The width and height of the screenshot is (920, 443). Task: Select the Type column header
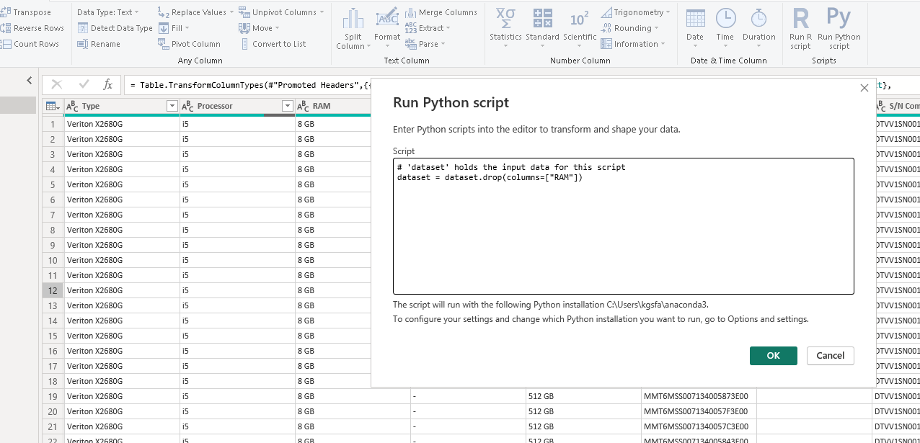tap(122, 106)
